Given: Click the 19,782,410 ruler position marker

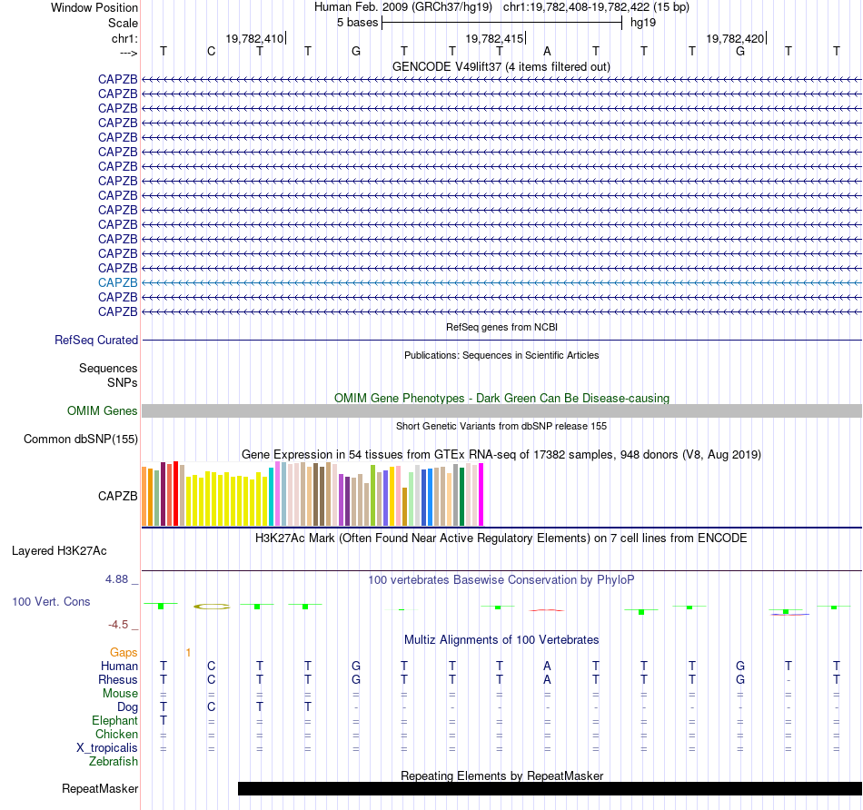Looking at the screenshot, I should (254, 38).
